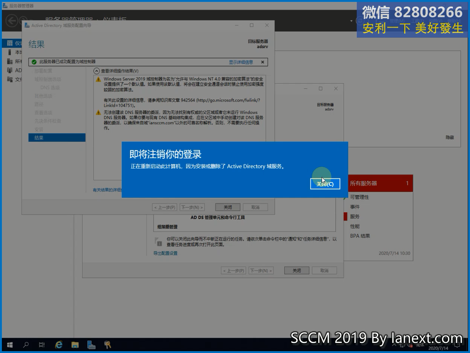Select 部署配置 step in AD DS wizard

coord(43,71)
